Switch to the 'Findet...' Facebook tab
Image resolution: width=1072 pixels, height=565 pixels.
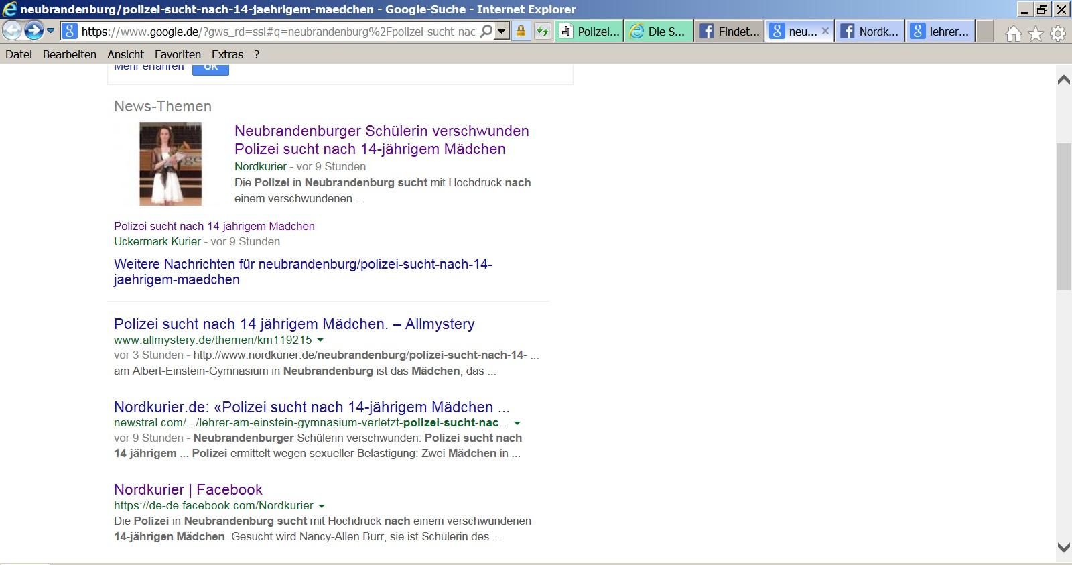(729, 32)
